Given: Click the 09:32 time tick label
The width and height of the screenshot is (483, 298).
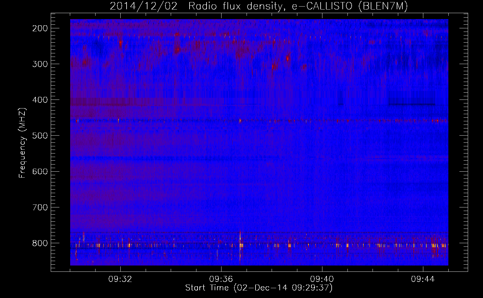Looking at the screenshot, I should 120,279.
